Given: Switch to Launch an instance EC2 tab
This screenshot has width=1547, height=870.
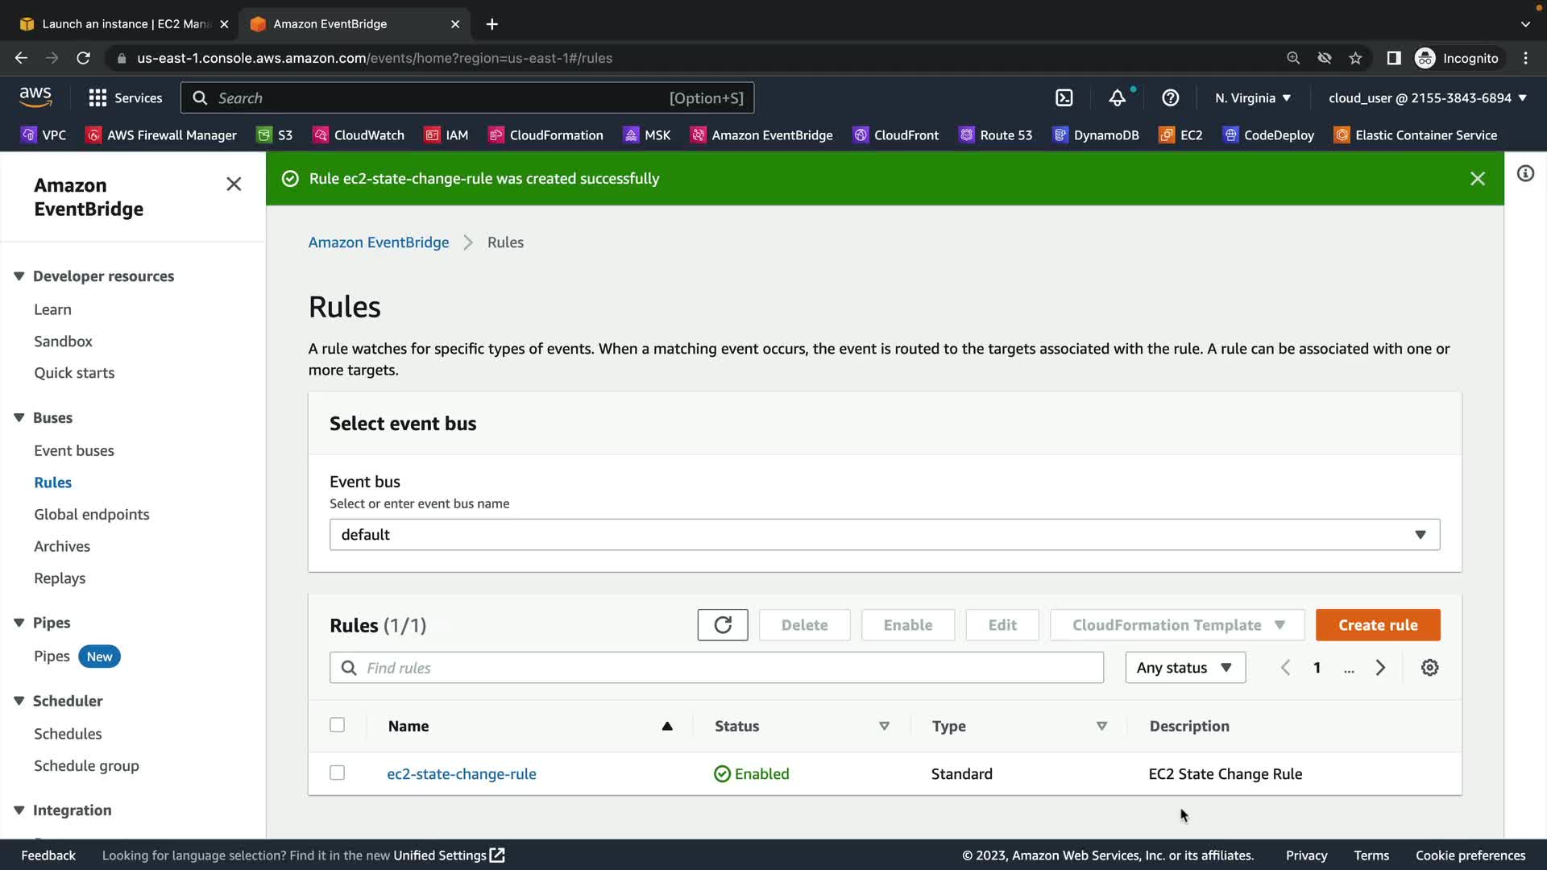Looking at the screenshot, I should tap(125, 24).
